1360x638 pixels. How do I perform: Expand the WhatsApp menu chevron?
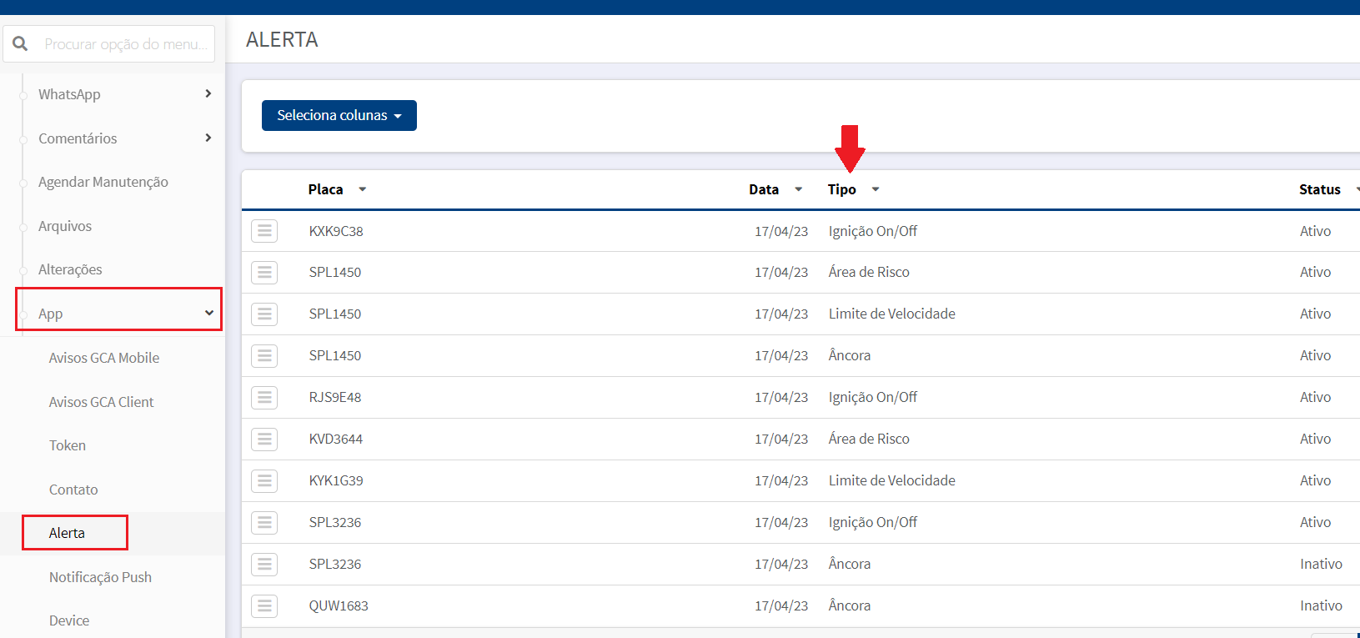pos(208,93)
